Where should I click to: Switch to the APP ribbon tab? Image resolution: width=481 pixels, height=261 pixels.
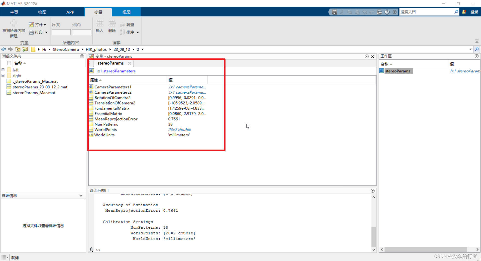[70, 12]
